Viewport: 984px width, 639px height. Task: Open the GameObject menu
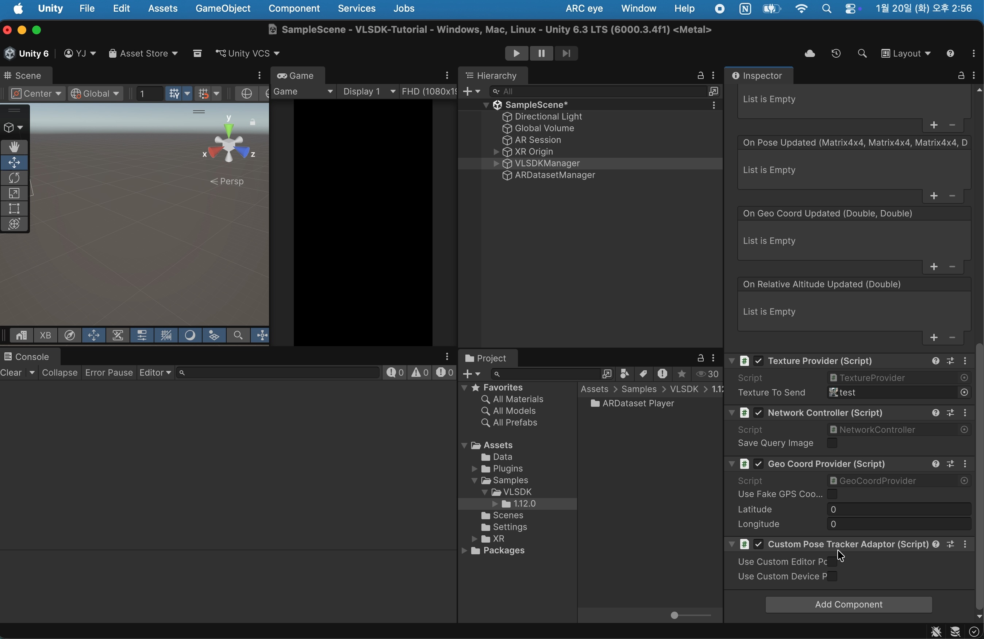tap(222, 8)
